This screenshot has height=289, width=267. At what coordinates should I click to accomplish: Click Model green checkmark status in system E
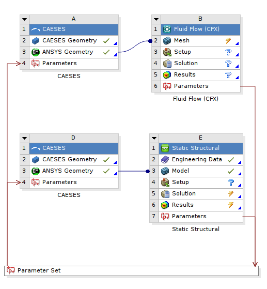click(231, 171)
